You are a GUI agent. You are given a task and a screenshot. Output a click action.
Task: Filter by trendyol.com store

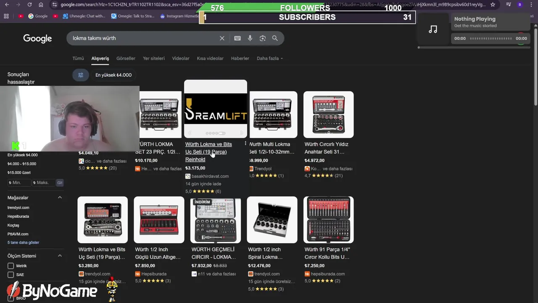(18, 207)
